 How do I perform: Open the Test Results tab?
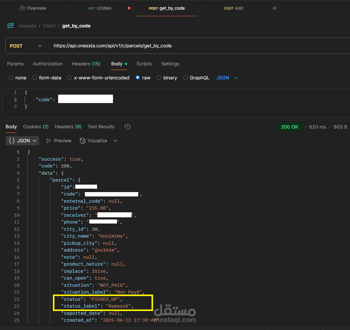pyautogui.click(x=101, y=127)
